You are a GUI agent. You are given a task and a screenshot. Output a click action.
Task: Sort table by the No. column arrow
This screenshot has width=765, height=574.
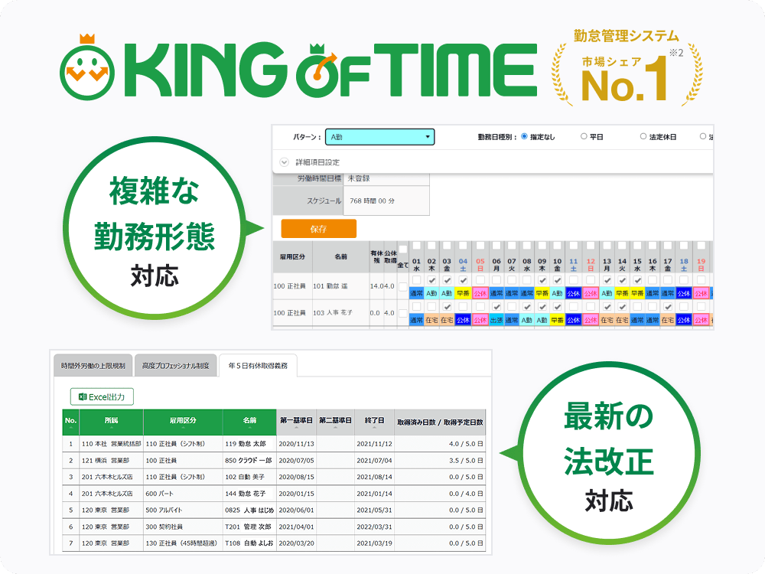click(x=71, y=428)
